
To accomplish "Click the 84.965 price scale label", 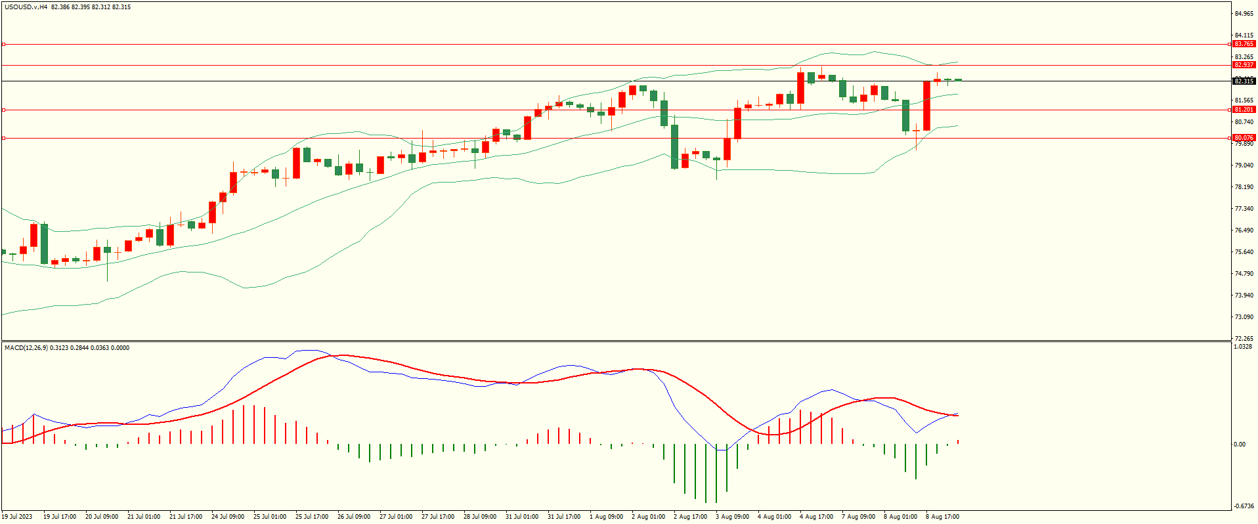I will 1244,14.
